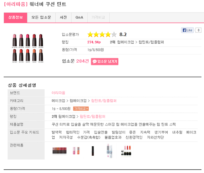The width and height of the screenshot is (204, 173).
Task: Click the grey fifth rating star
Action: pos(114,34)
